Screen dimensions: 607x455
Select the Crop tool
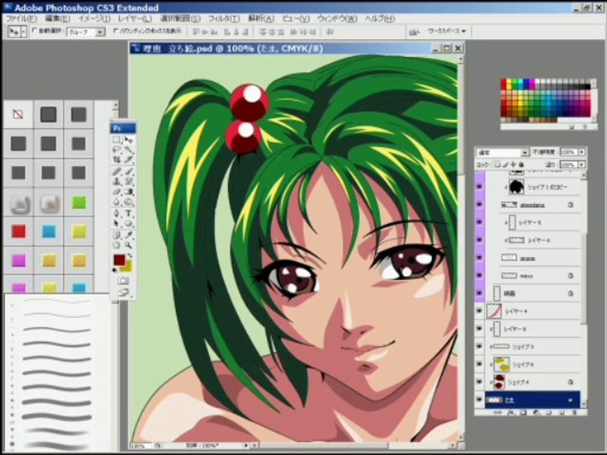pos(118,159)
